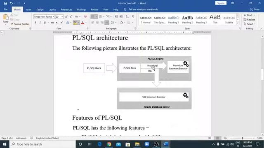The image size is (264, 148).
Task: Open Replace in the Editing group
Action: coord(249,20)
